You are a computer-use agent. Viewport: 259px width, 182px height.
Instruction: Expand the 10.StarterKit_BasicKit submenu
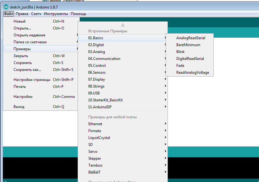click(123, 100)
